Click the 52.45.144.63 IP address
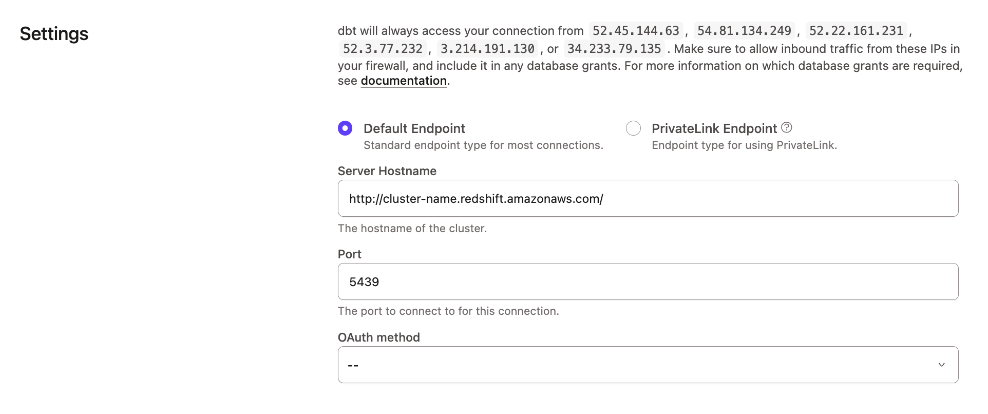The image size is (988, 414). coord(636,31)
